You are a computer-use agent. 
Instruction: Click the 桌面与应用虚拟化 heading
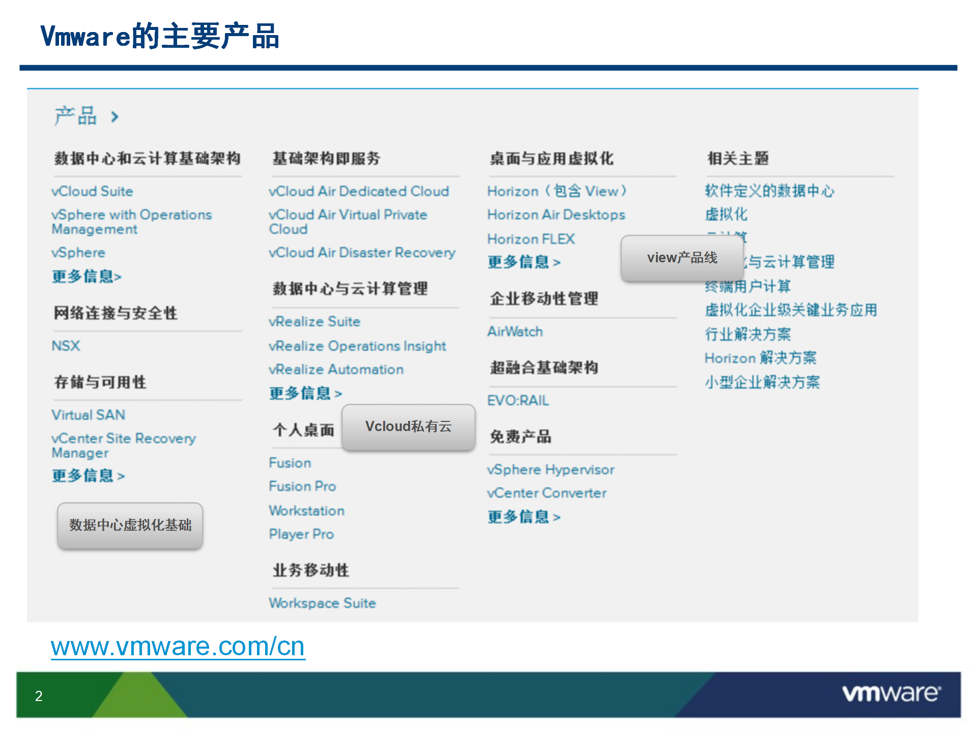click(552, 159)
